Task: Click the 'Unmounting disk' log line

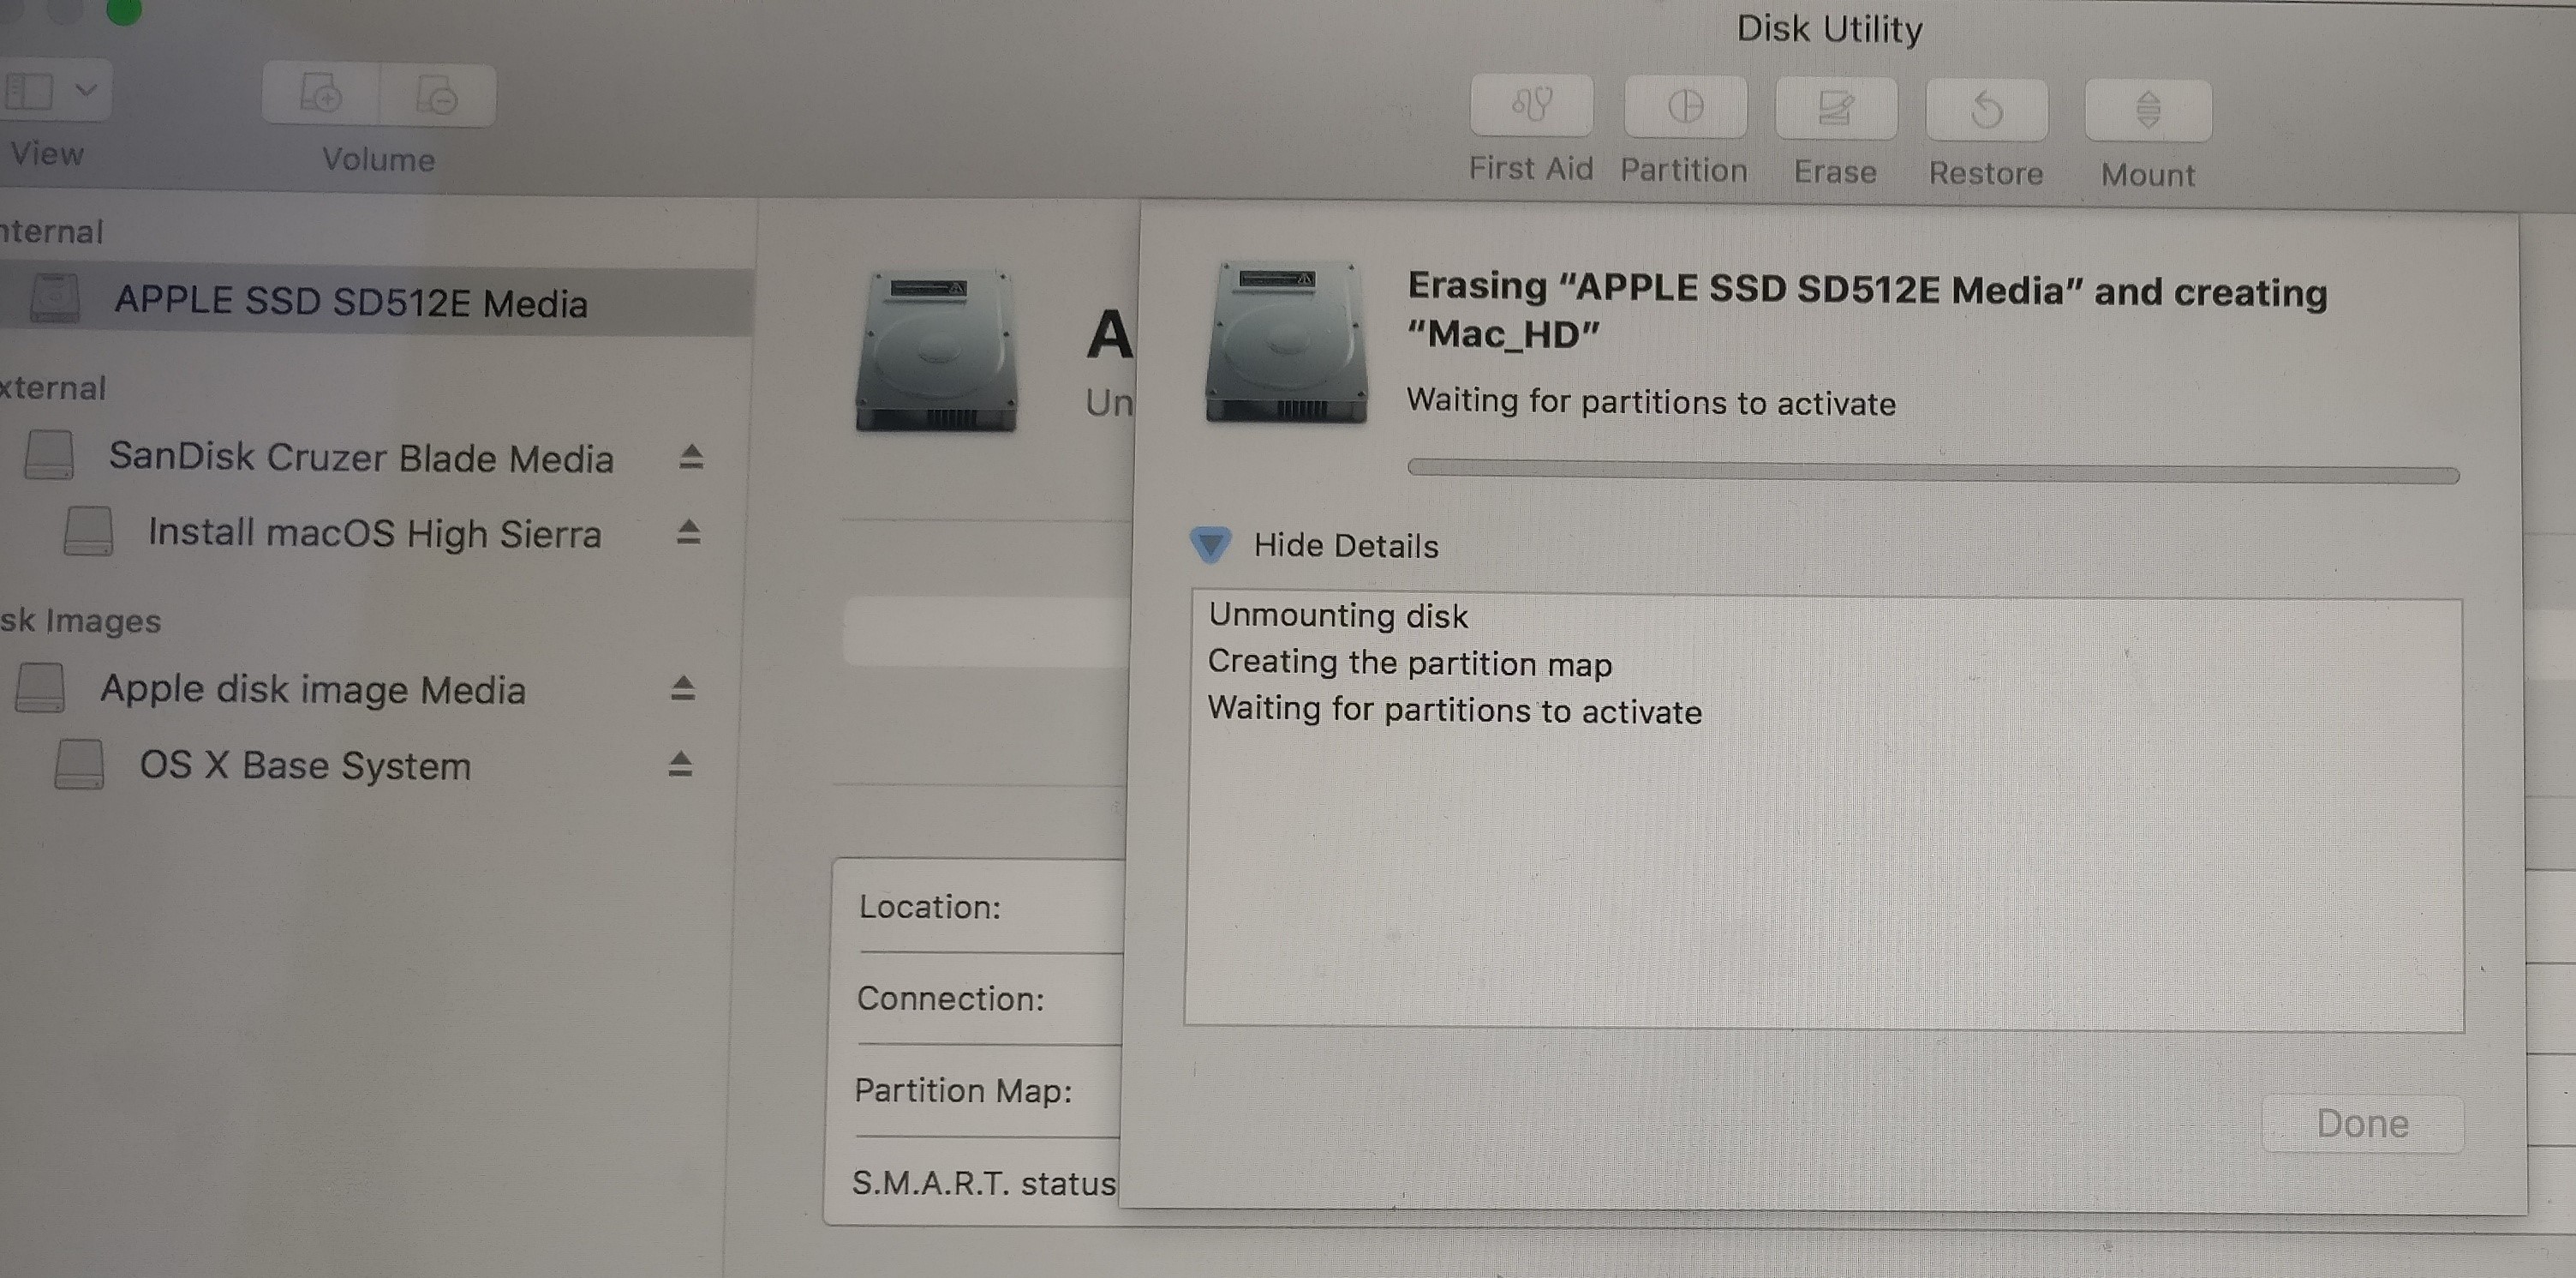Action: tap(1338, 615)
